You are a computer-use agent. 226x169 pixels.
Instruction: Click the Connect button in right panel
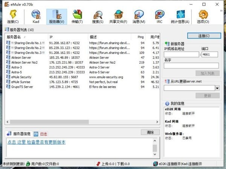pyautogui.click(x=204, y=36)
